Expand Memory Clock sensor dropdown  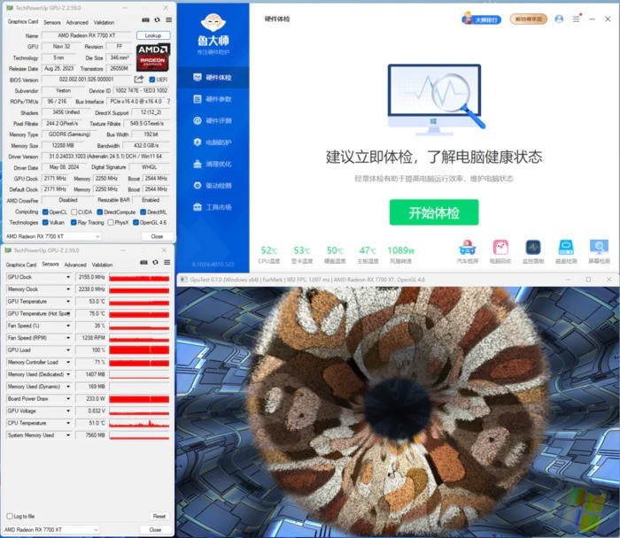[x=68, y=289]
